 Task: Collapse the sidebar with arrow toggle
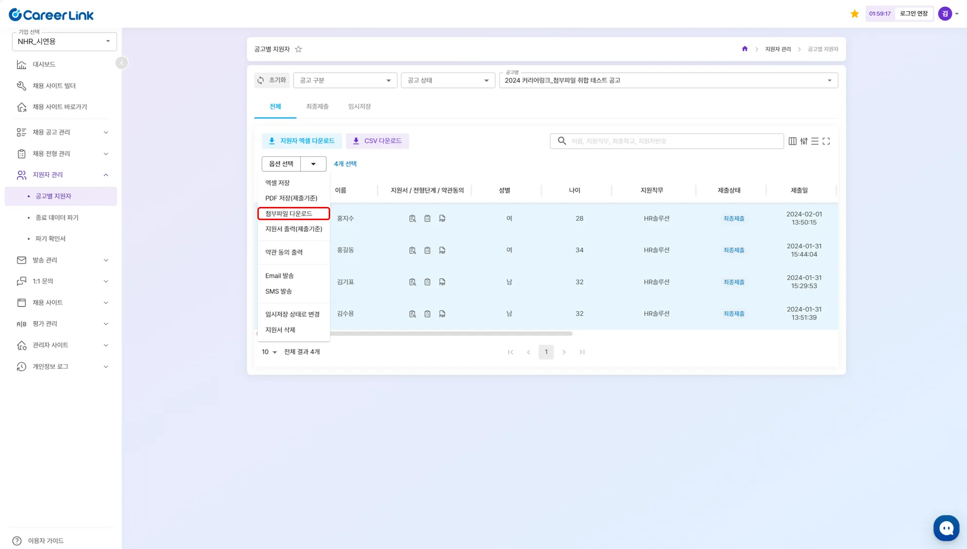(122, 63)
